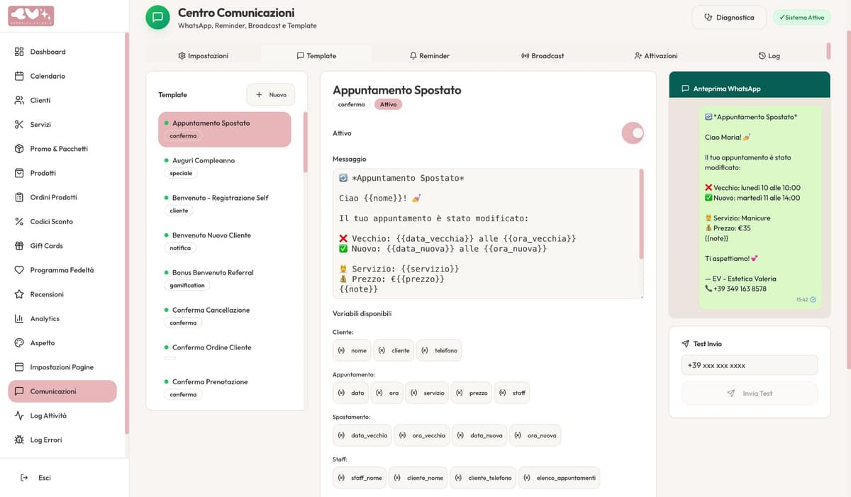Screen dimensions: 851x497
Task: Insert the ora_nuova variable chip
Action: pyautogui.click(x=535, y=435)
